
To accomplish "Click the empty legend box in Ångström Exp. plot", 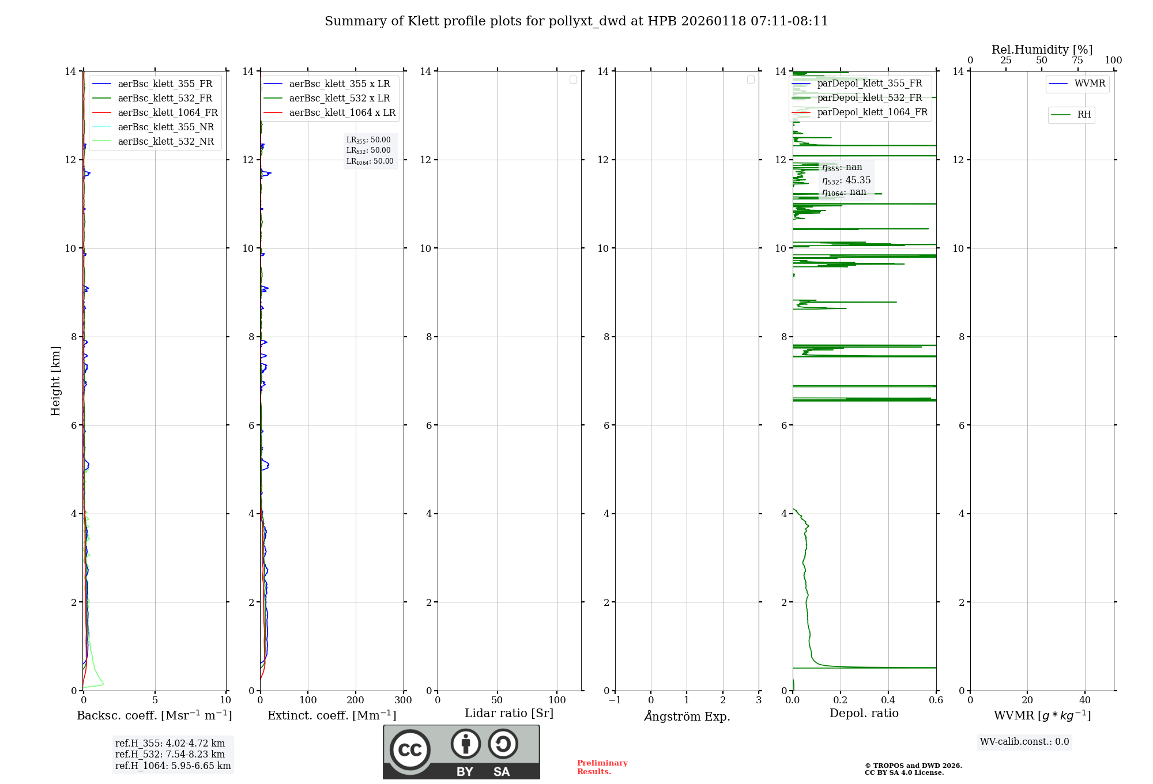I will pos(751,80).
